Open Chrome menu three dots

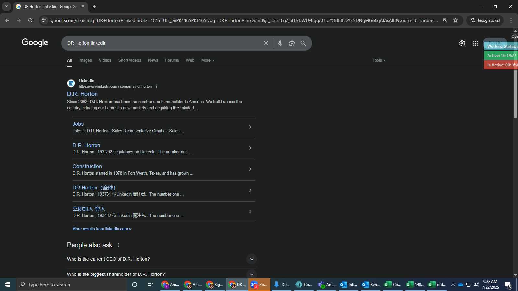pos(511,20)
